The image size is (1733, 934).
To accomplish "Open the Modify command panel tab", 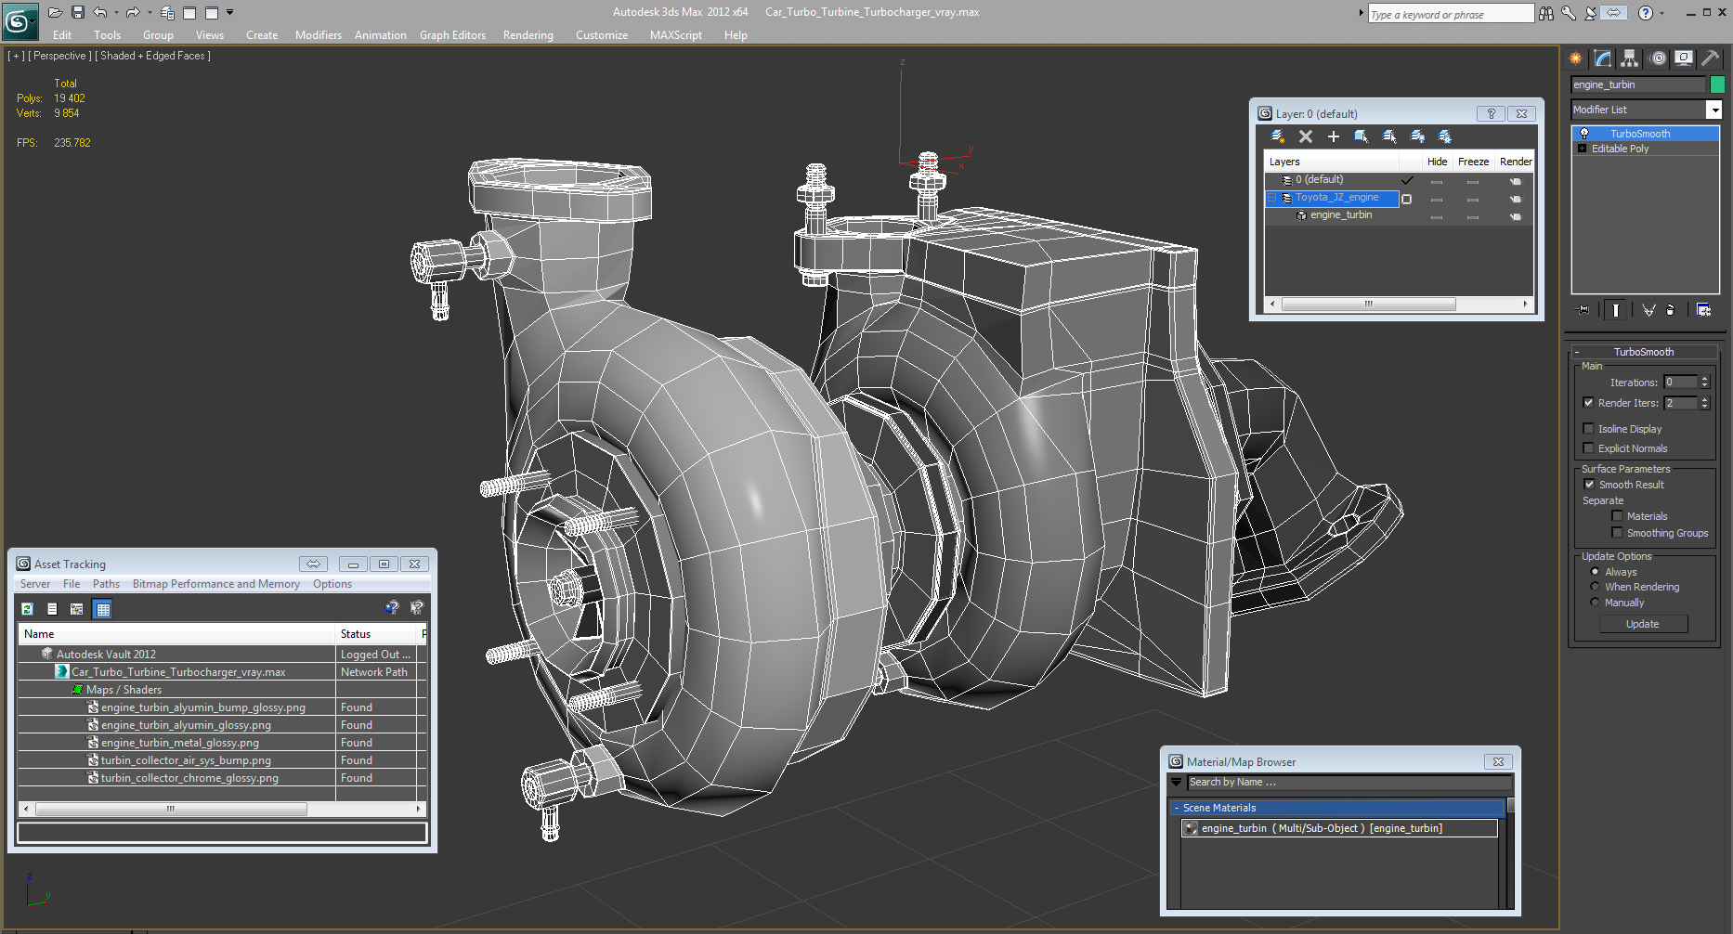I will click(1603, 58).
